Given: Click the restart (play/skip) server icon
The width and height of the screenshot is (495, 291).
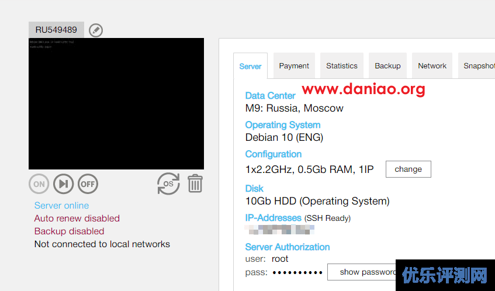Looking at the screenshot, I should pos(64,183).
